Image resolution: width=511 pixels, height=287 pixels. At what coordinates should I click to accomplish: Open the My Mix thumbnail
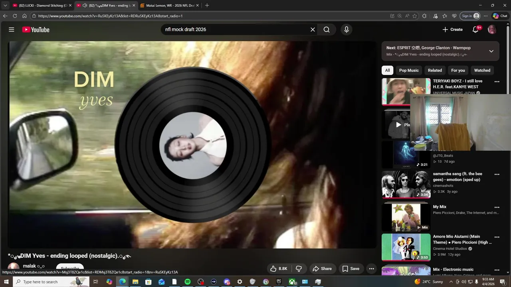pos(406,217)
